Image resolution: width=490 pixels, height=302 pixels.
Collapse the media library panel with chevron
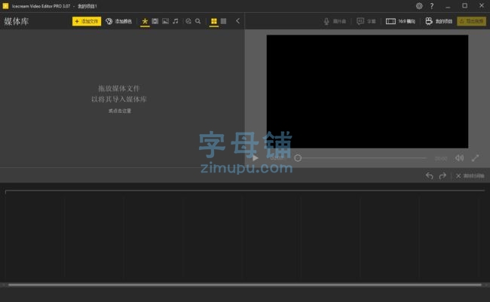[x=237, y=21]
